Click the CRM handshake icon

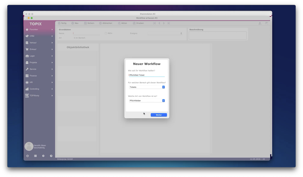coord(27,36)
